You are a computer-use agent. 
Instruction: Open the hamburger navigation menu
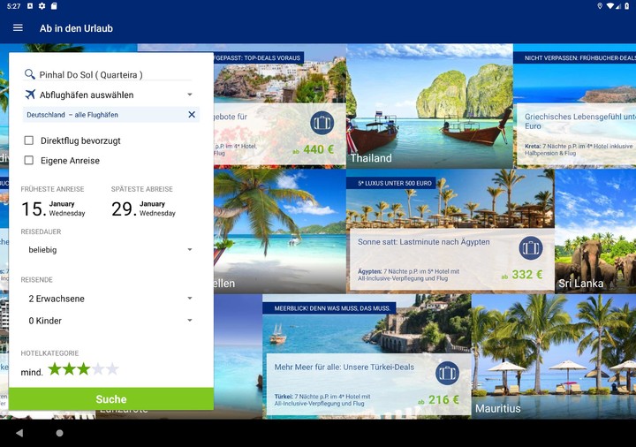[x=18, y=28]
